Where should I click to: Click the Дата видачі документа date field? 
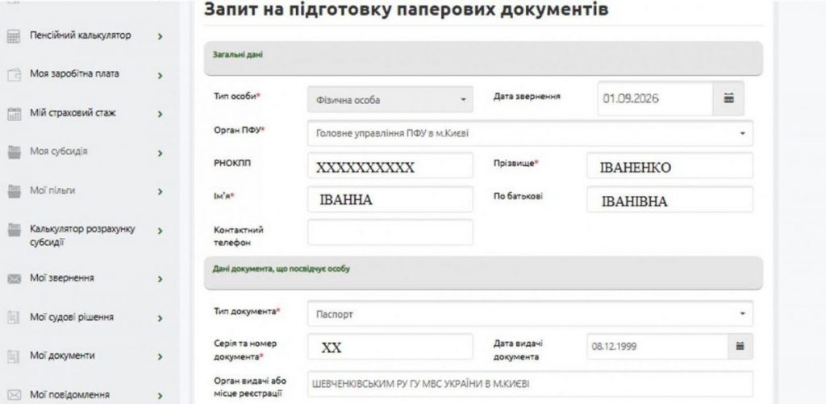657,347
